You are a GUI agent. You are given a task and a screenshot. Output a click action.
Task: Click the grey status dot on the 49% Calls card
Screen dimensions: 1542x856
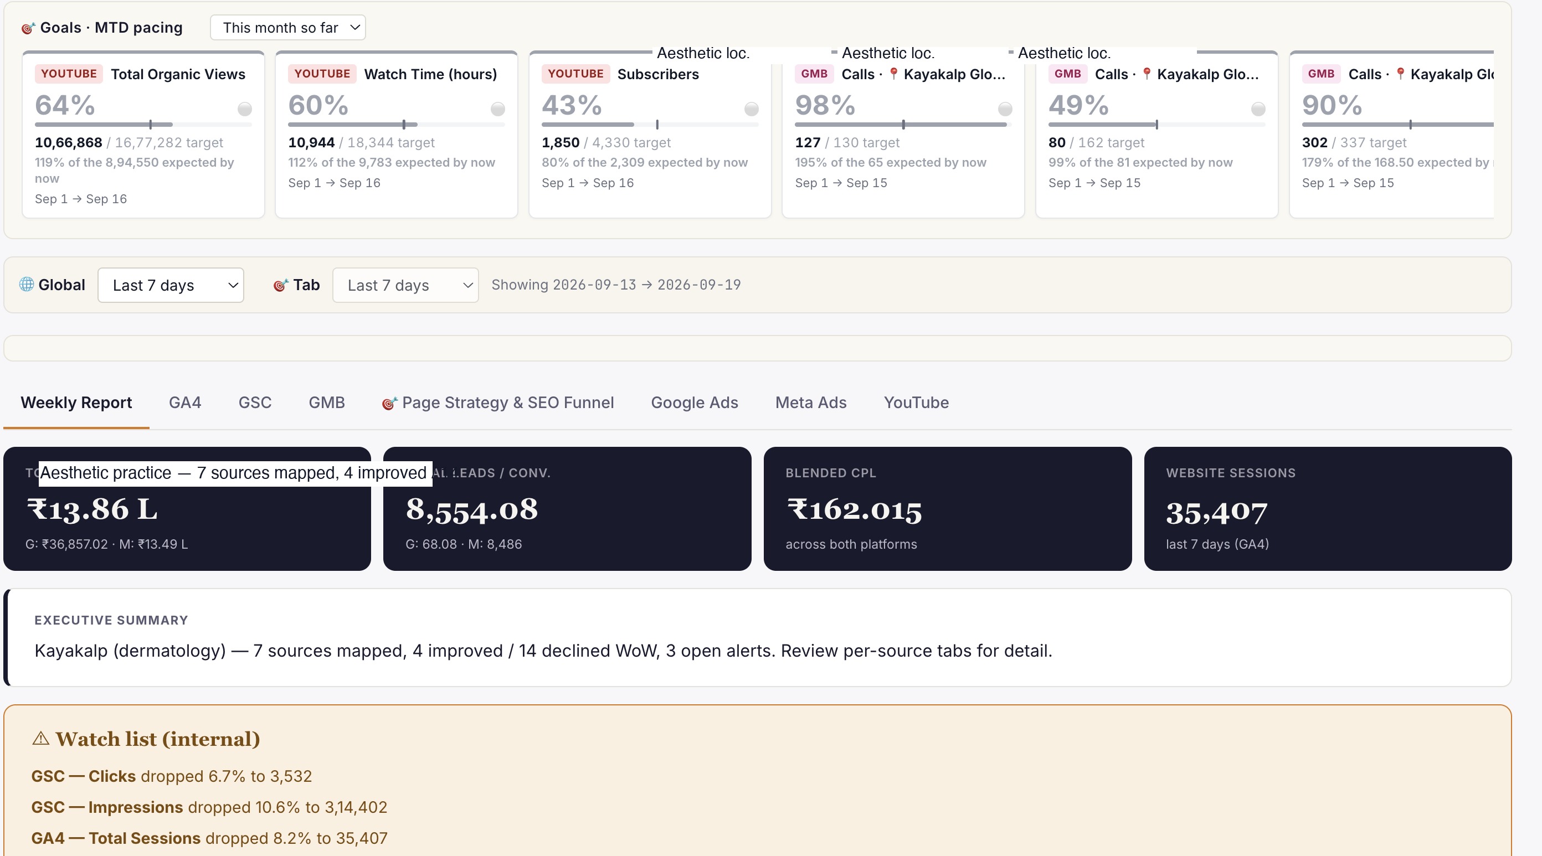click(x=1258, y=109)
